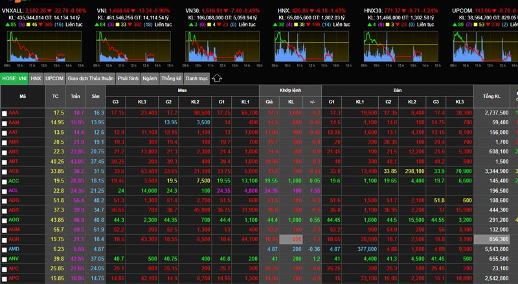Viewport: 518px width, 284px height.
Task: Click the up-arrow collapse icon beside Danh mục
Action: [x=217, y=78]
